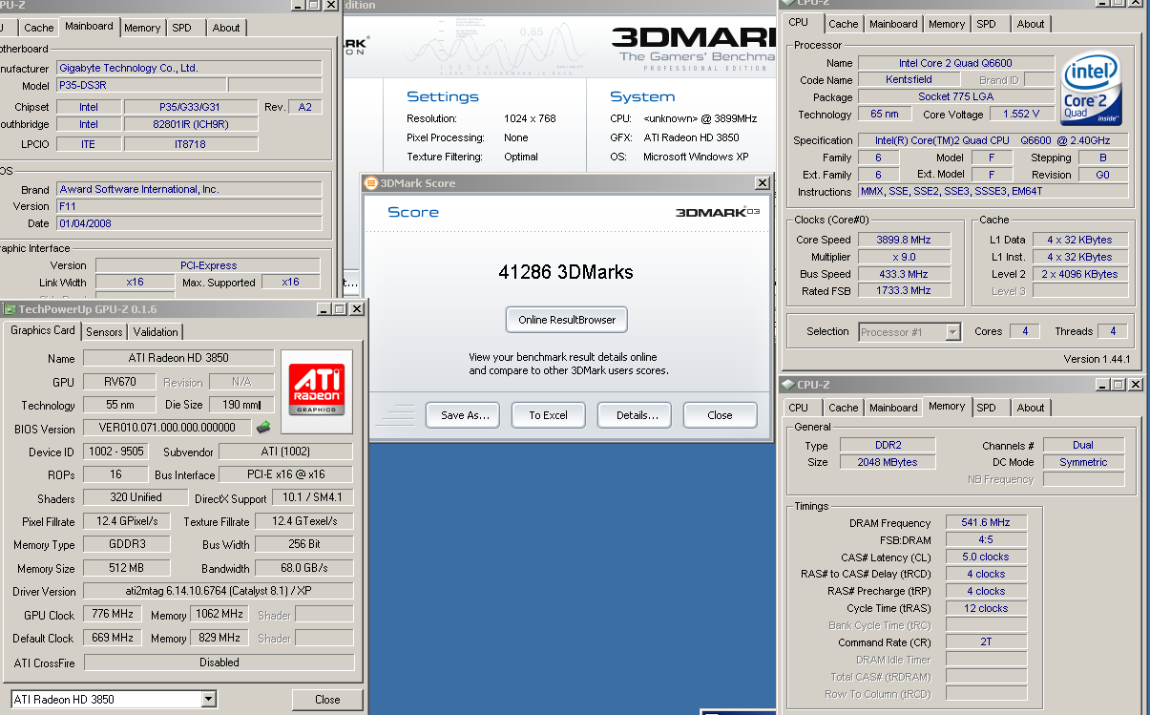Open the Cache tab in the top-right CPU-Z
This screenshot has height=715, width=1150.
pyautogui.click(x=843, y=24)
